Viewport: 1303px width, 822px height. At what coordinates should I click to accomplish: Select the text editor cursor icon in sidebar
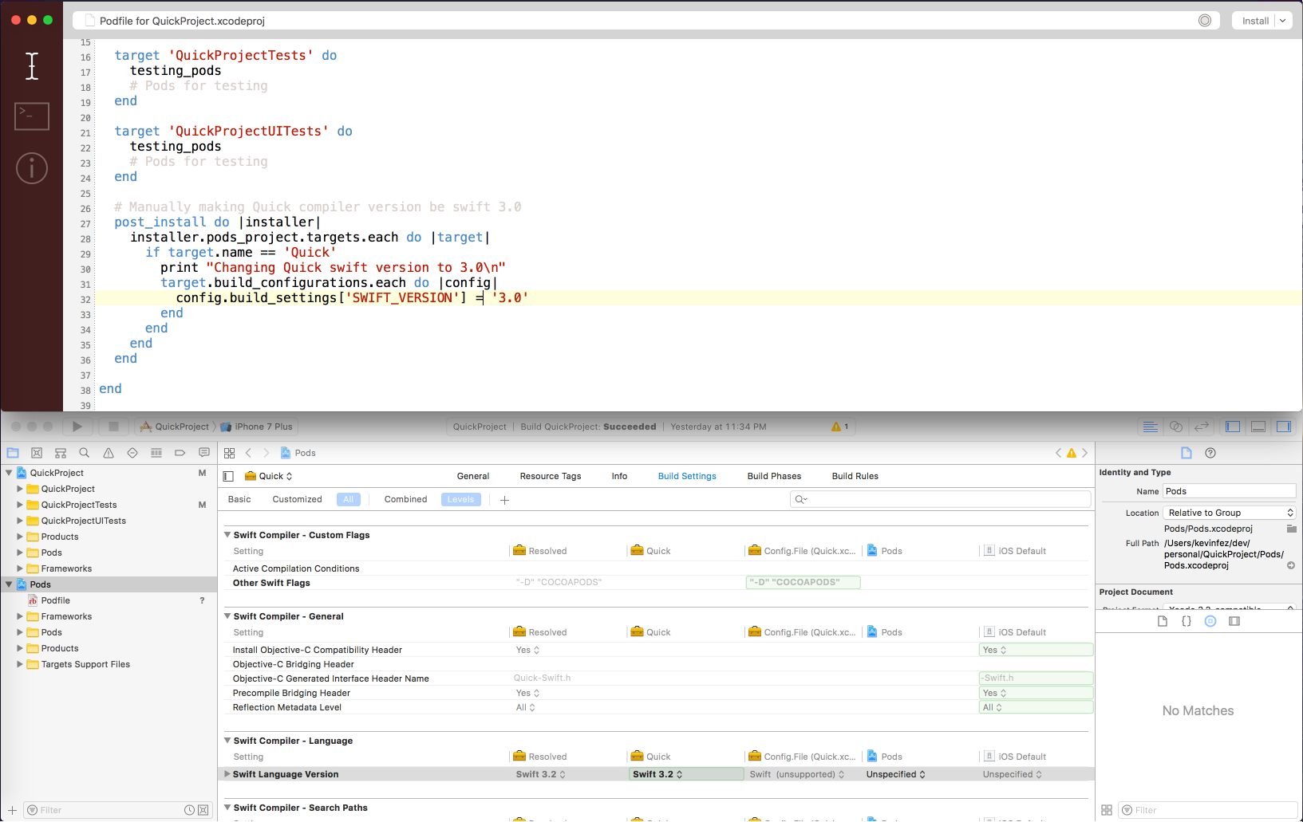point(32,66)
